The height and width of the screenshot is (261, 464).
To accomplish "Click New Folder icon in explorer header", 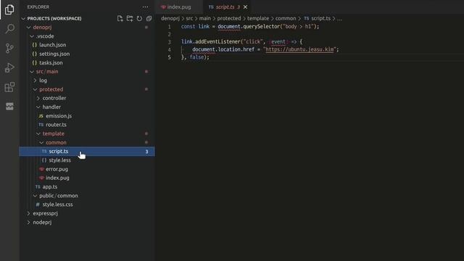I will pos(130,18).
